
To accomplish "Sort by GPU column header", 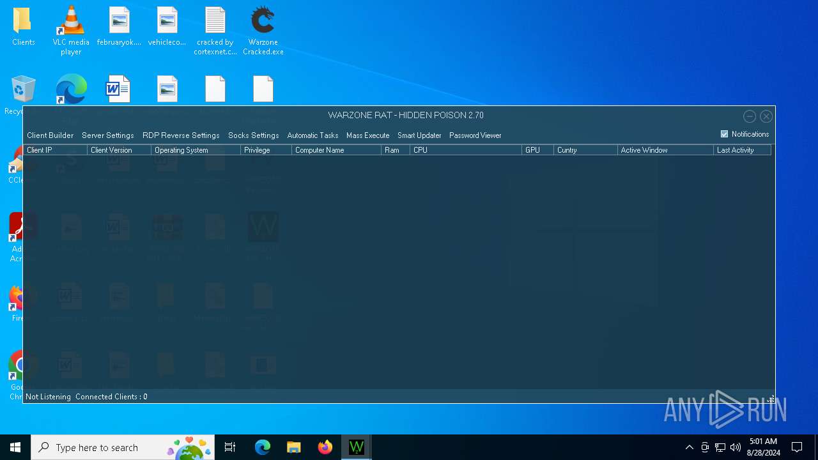I will 537,150.
